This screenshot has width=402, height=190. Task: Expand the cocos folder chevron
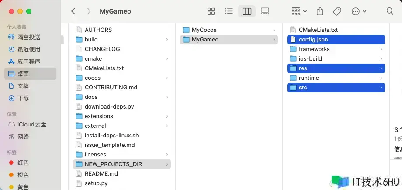[167, 78]
